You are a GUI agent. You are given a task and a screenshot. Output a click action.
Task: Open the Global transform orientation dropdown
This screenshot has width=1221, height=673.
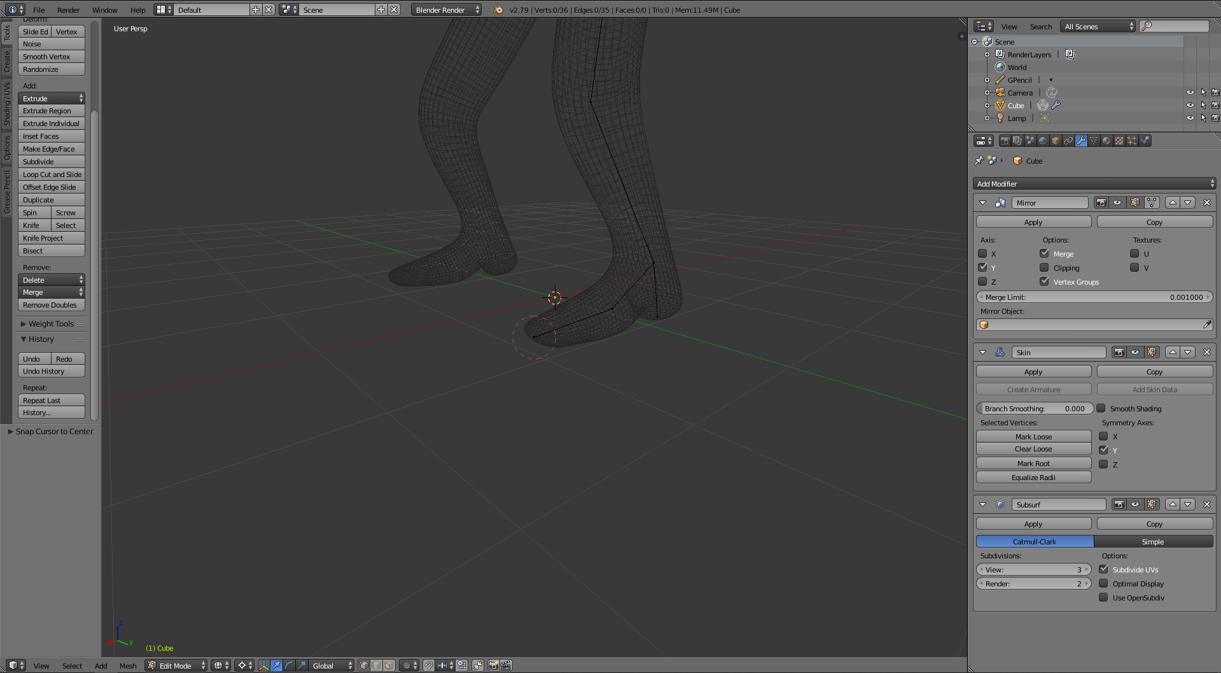coord(332,665)
